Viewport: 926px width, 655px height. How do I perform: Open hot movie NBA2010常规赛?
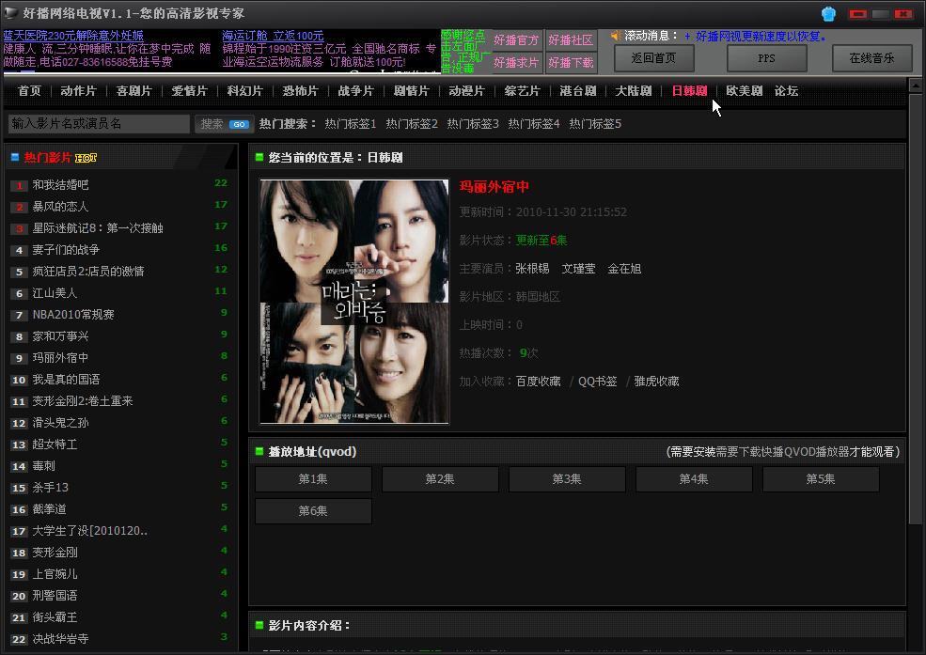point(73,315)
